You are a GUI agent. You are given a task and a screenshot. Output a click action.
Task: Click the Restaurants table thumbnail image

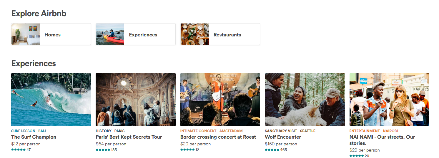(x=194, y=34)
